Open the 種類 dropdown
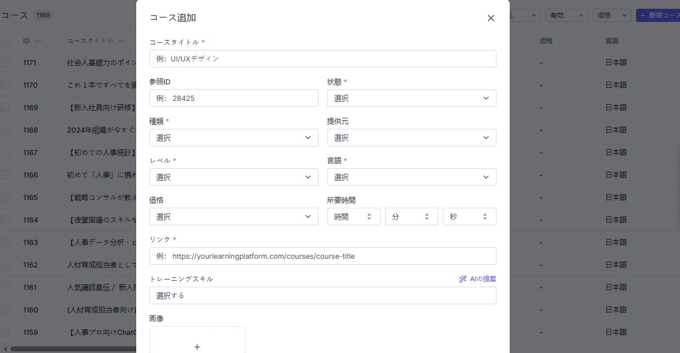Image resolution: width=680 pixels, height=353 pixels. point(234,138)
